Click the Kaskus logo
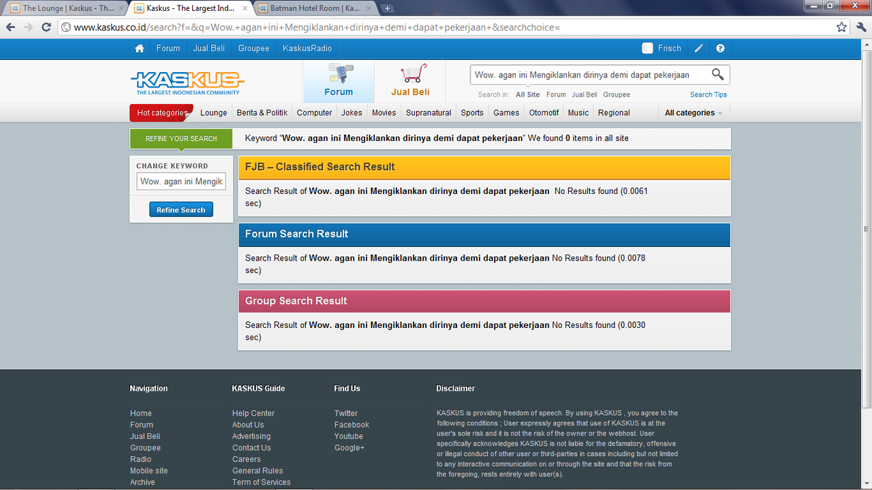Image resolution: width=872 pixels, height=490 pixels. point(187,82)
